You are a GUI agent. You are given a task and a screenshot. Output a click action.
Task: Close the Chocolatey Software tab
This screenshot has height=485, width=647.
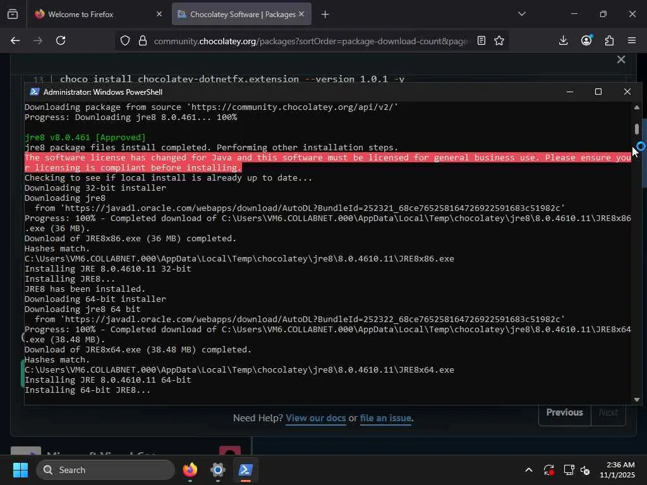point(301,14)
